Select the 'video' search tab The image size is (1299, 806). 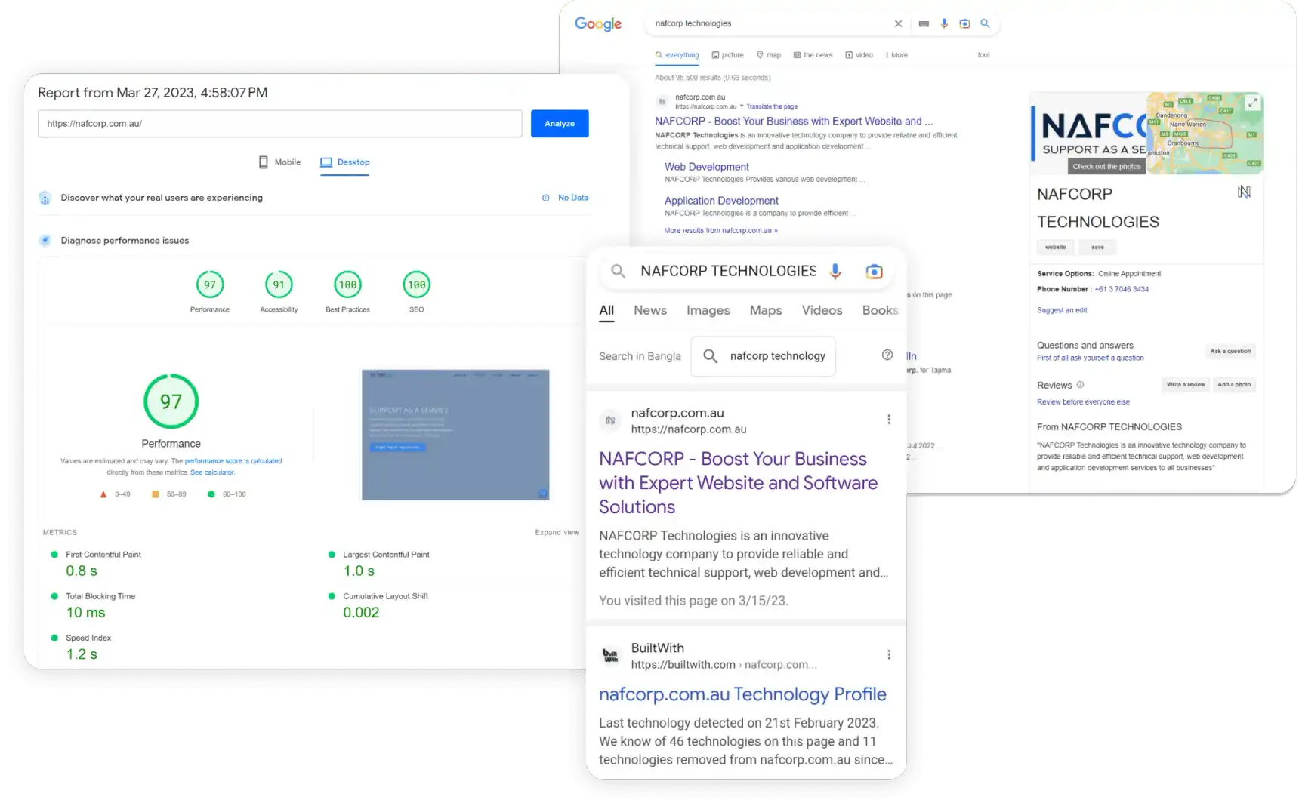[859, 55]
